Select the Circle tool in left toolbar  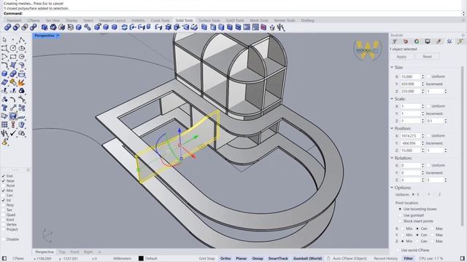tap(13, 48)
